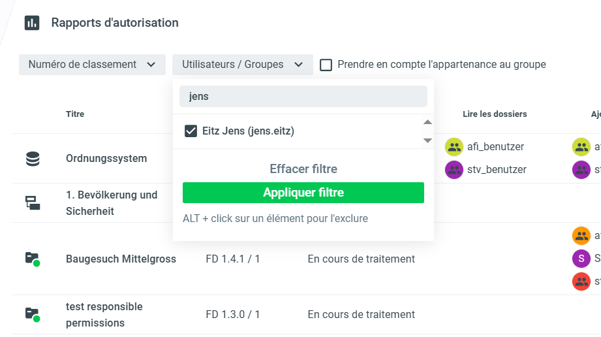Click the Titre column header

[x=75, y=114]
